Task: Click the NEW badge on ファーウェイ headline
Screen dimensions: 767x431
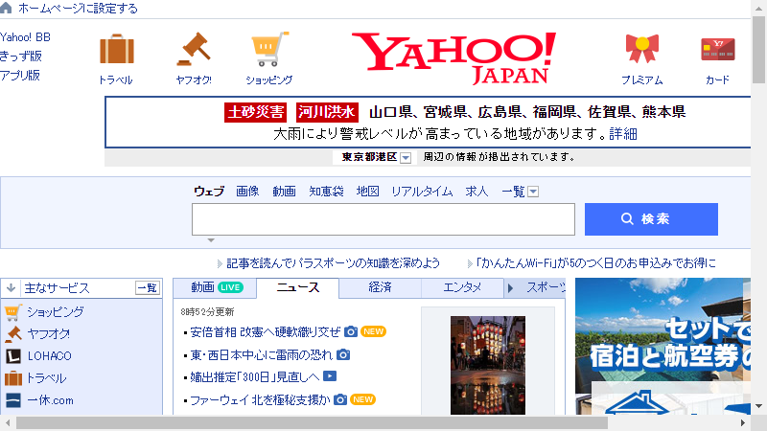Action: pyautogui.click(x=362, y=399)
